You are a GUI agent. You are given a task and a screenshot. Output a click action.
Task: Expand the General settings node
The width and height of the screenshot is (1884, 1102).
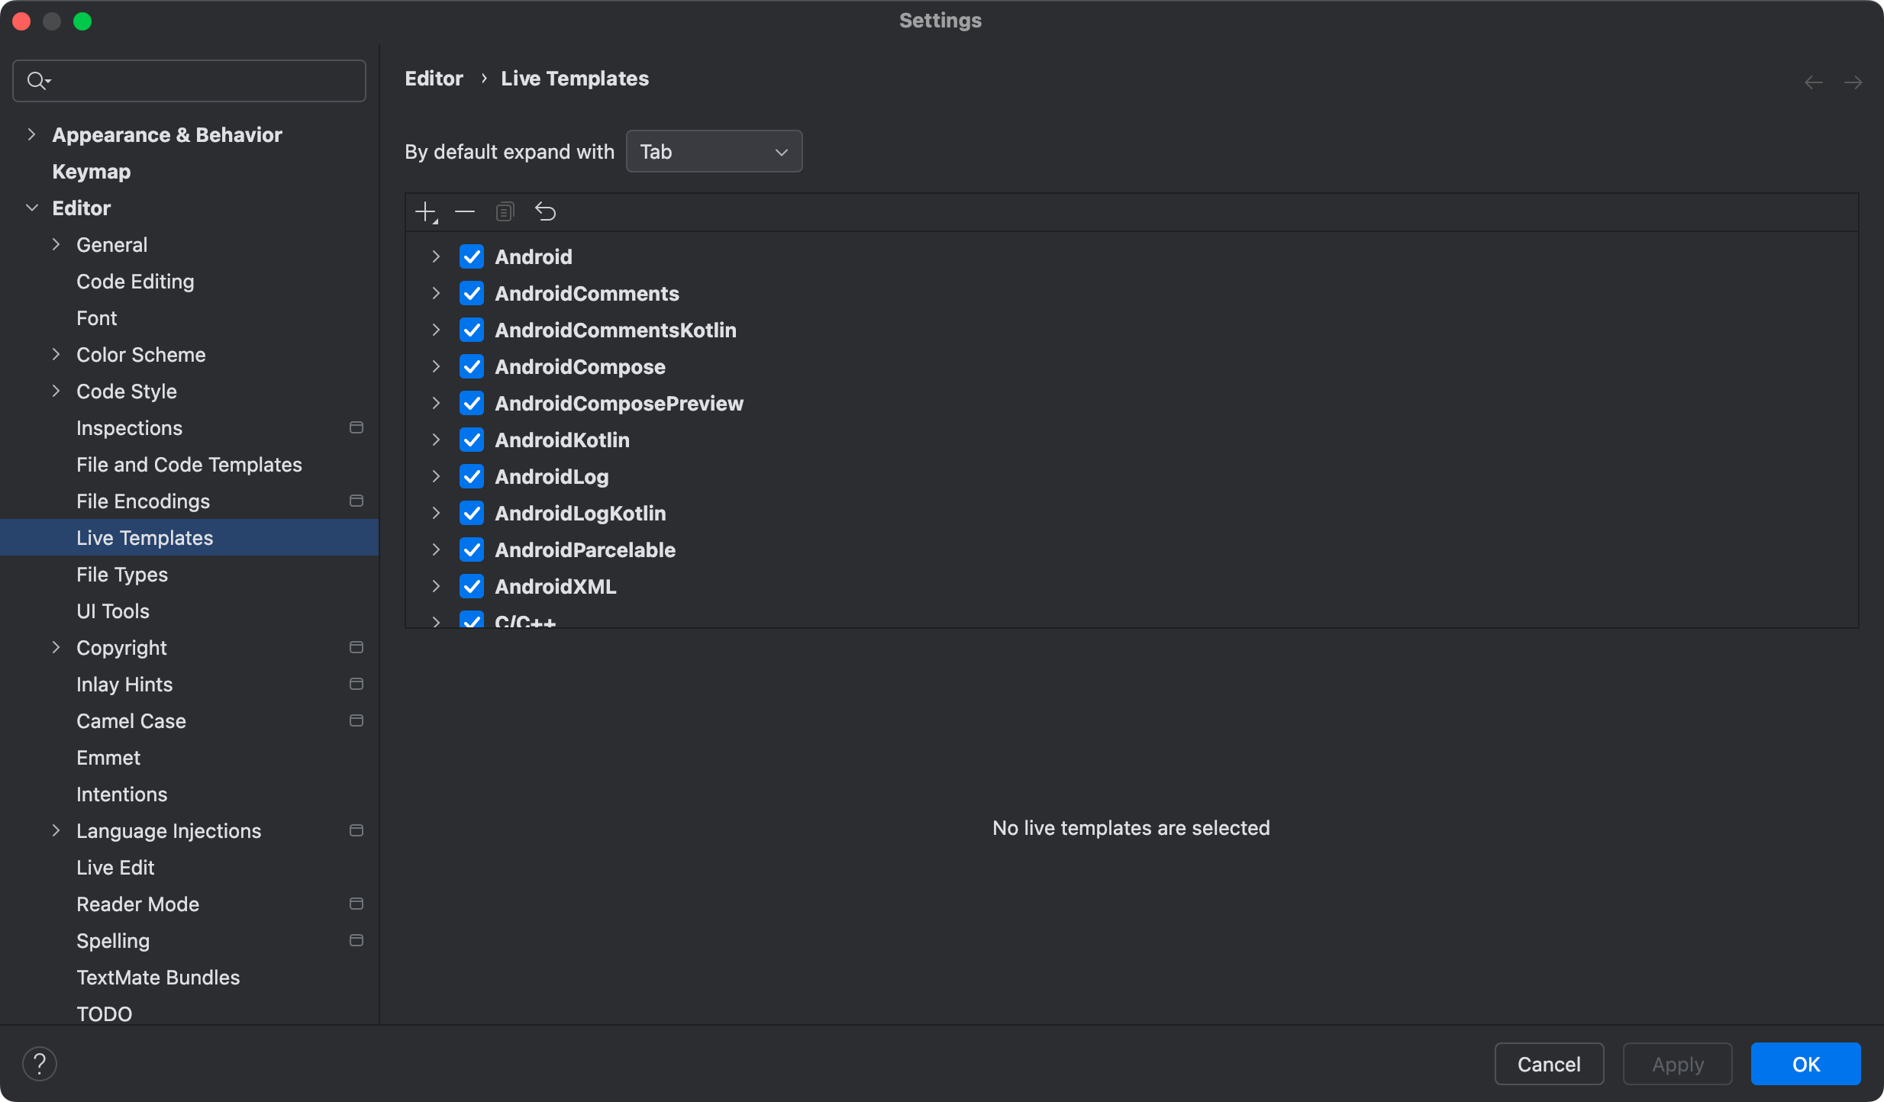point(56,244)
